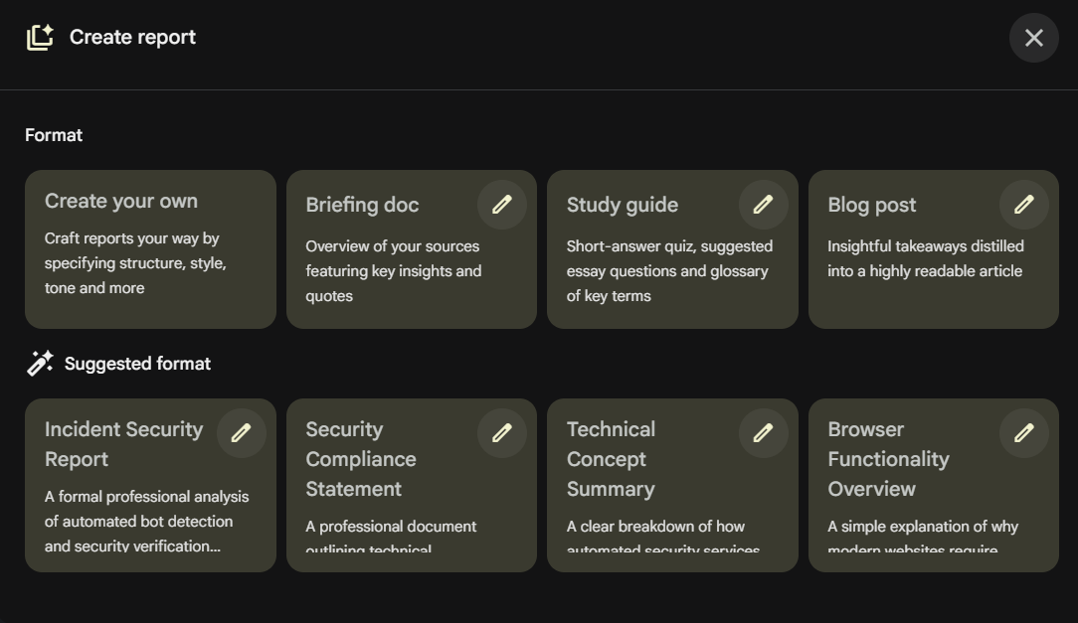Select the Security Compliance Statement card
1078x623 pixels.
pyautogui.click(x=411, y=486)
